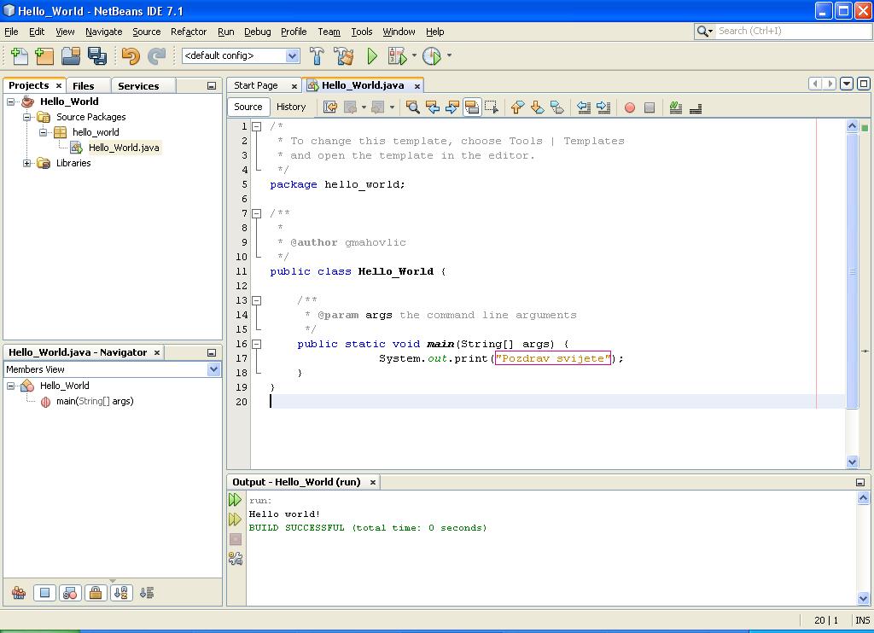The width and height of the screenshot is (874, 633).
Task: Open the Refactor menu
Action: pos(188,32)
